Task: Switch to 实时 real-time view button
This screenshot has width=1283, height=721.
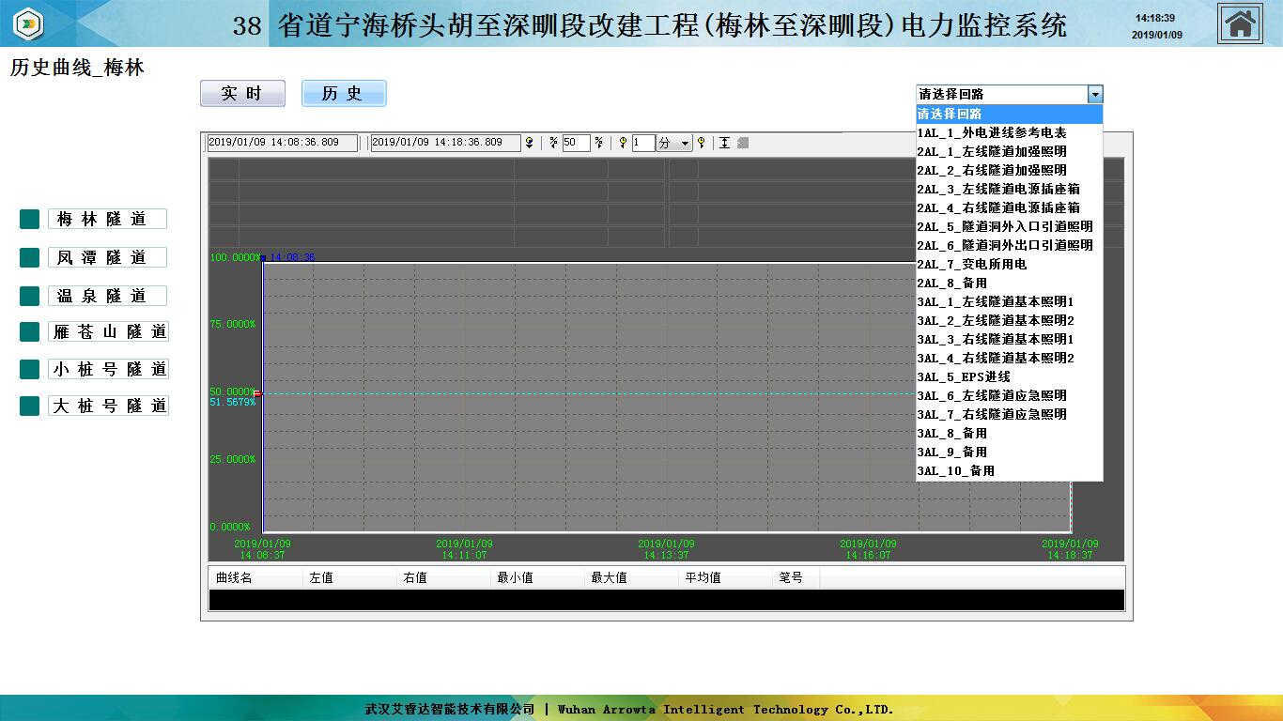Action: [242, 94]
